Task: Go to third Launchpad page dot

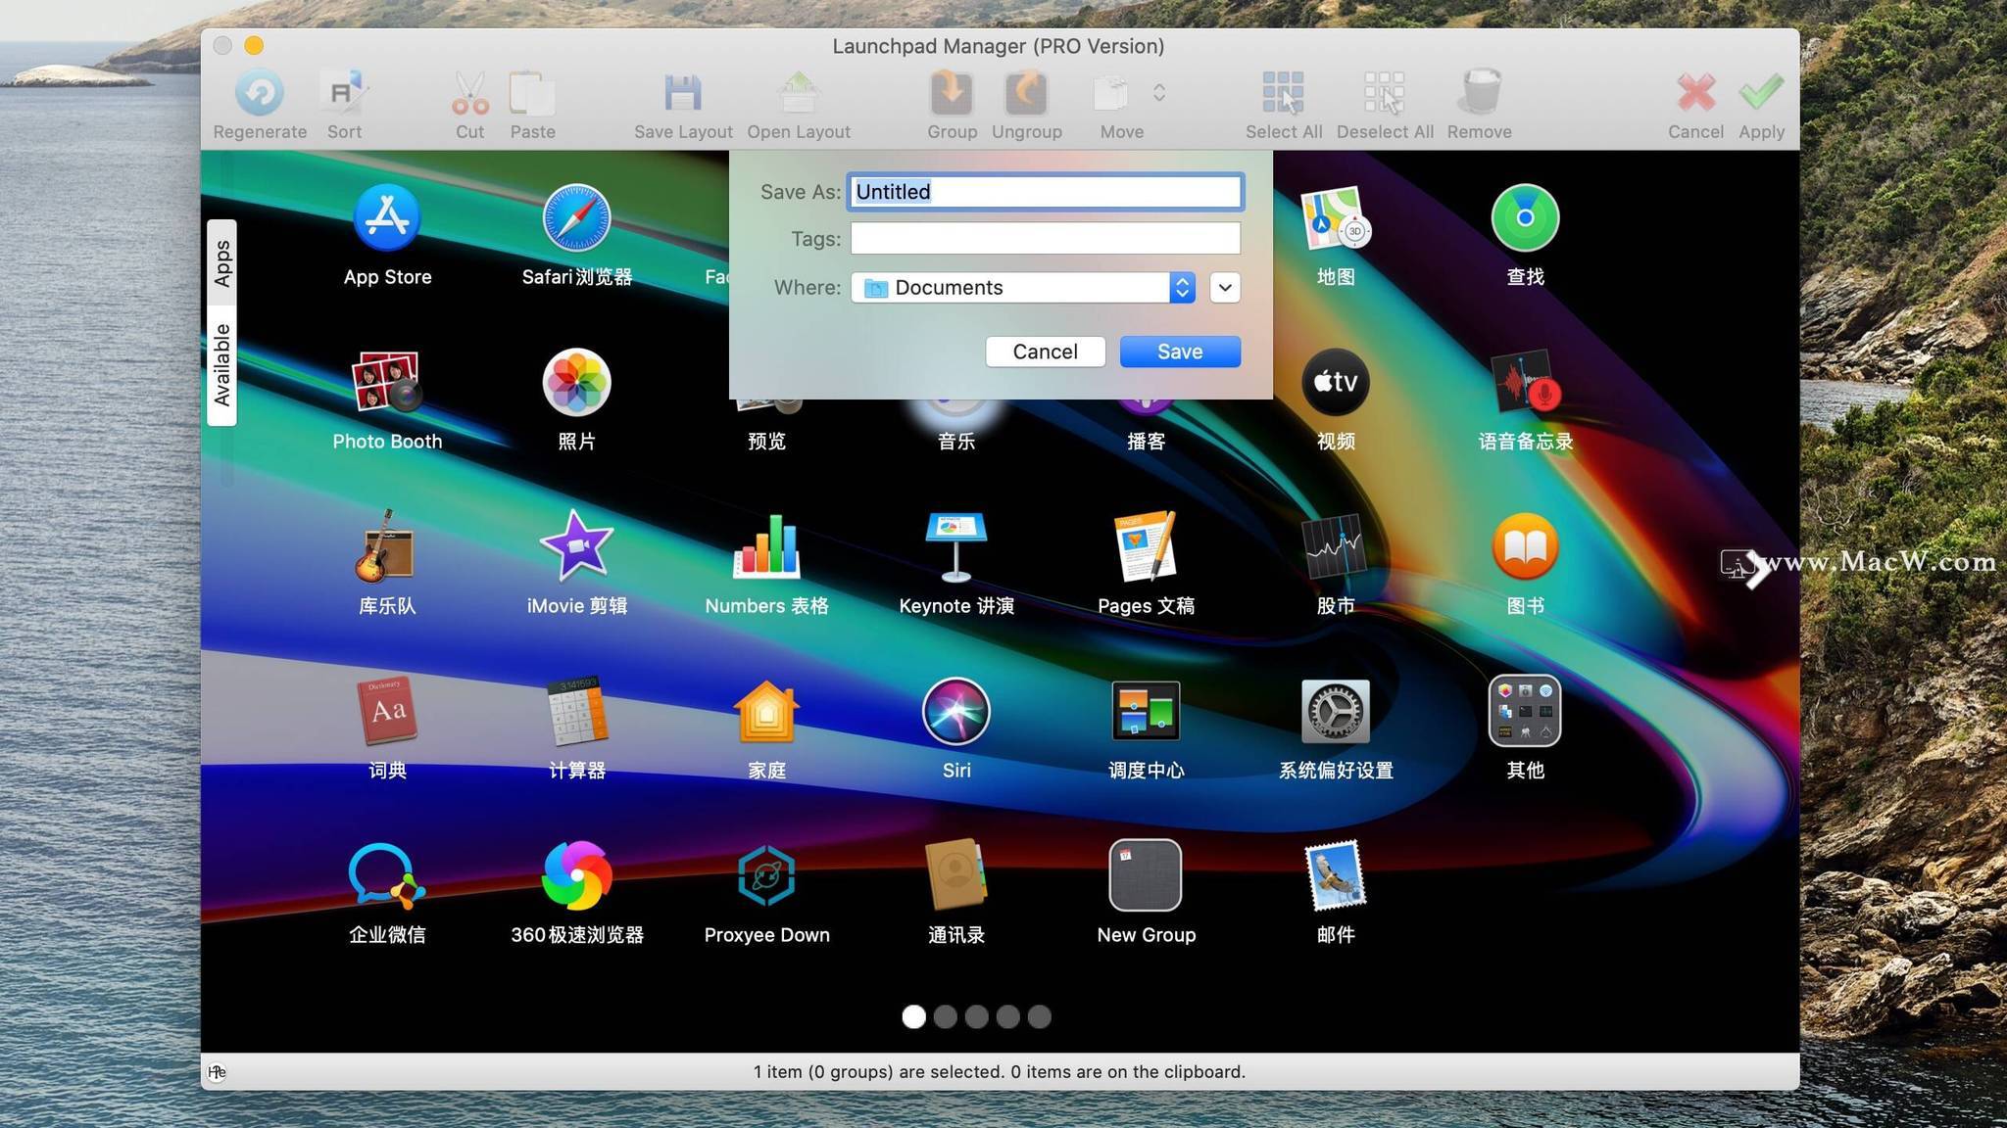Action: click(x=976, y=1016)
